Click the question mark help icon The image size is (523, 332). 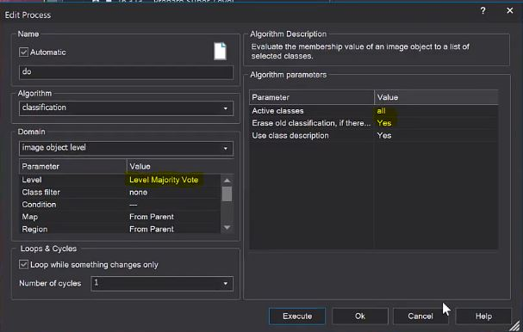point(483,10)
